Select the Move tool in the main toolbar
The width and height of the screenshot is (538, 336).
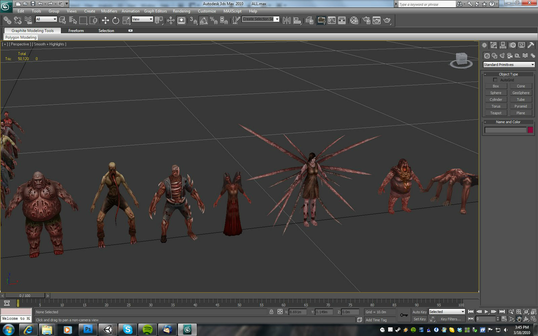pos(105,20)
